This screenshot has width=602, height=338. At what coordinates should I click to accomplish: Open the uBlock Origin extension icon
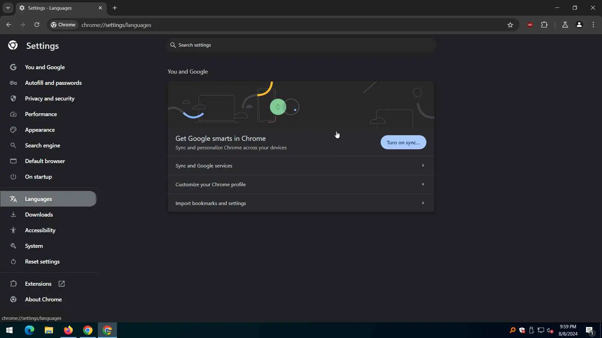pyautogui.click(x=530, y=25)
